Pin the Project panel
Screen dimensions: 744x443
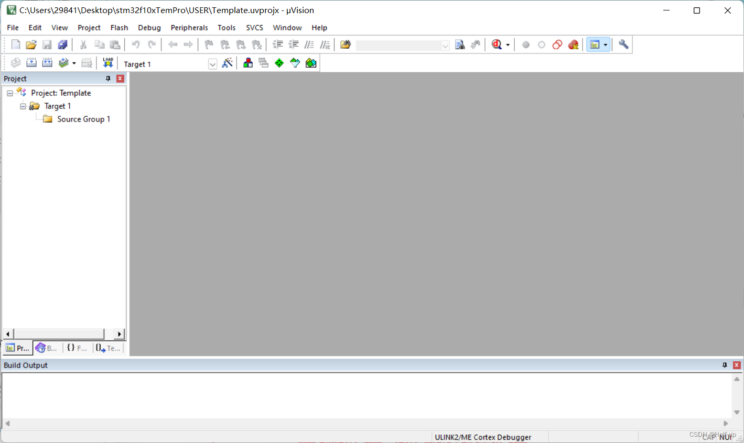click(108, 79)
